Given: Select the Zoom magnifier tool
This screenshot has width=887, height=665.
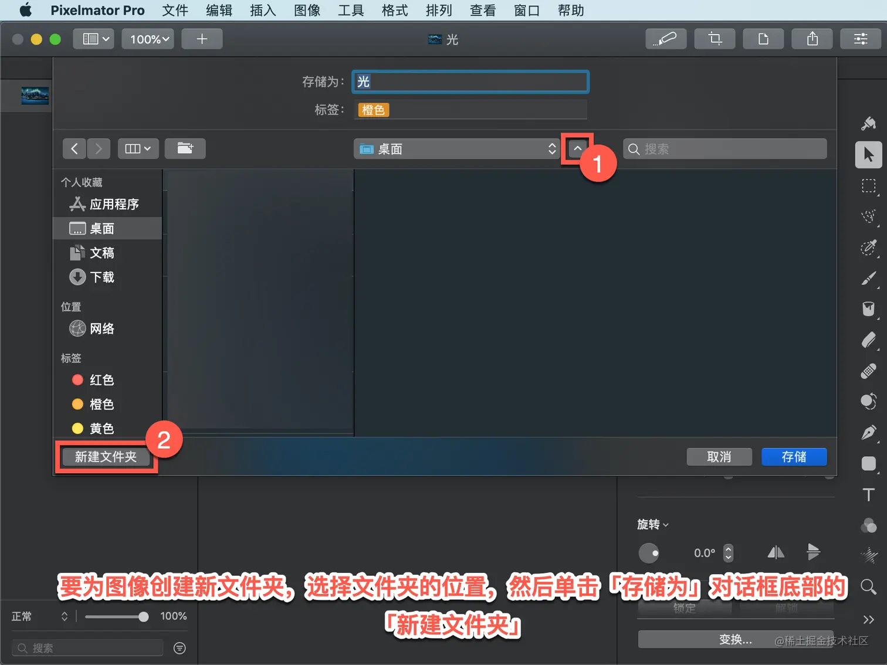Looking at the screenshot, I should tap(869, 586).
